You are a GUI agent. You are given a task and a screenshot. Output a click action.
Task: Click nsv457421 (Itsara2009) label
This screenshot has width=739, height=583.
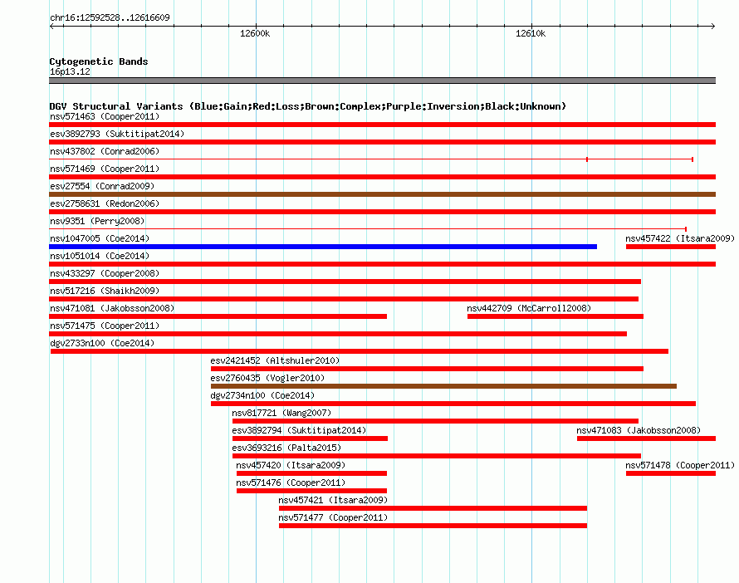(333, 500)
